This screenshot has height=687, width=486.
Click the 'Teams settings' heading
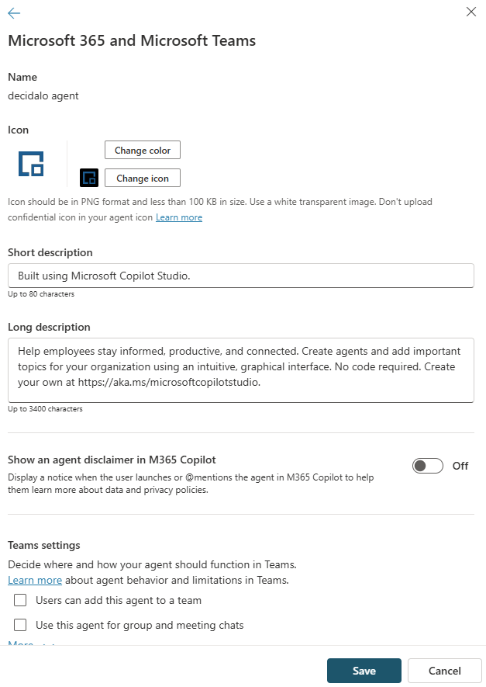coord(44,546)
